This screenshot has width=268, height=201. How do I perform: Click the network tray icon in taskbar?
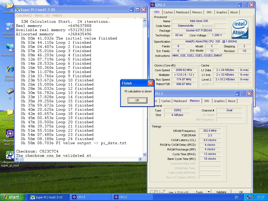coord(249,197)
